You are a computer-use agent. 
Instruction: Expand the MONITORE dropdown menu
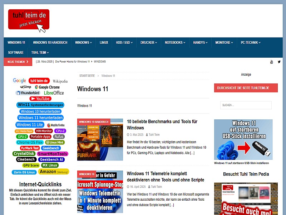pos(224,42)
